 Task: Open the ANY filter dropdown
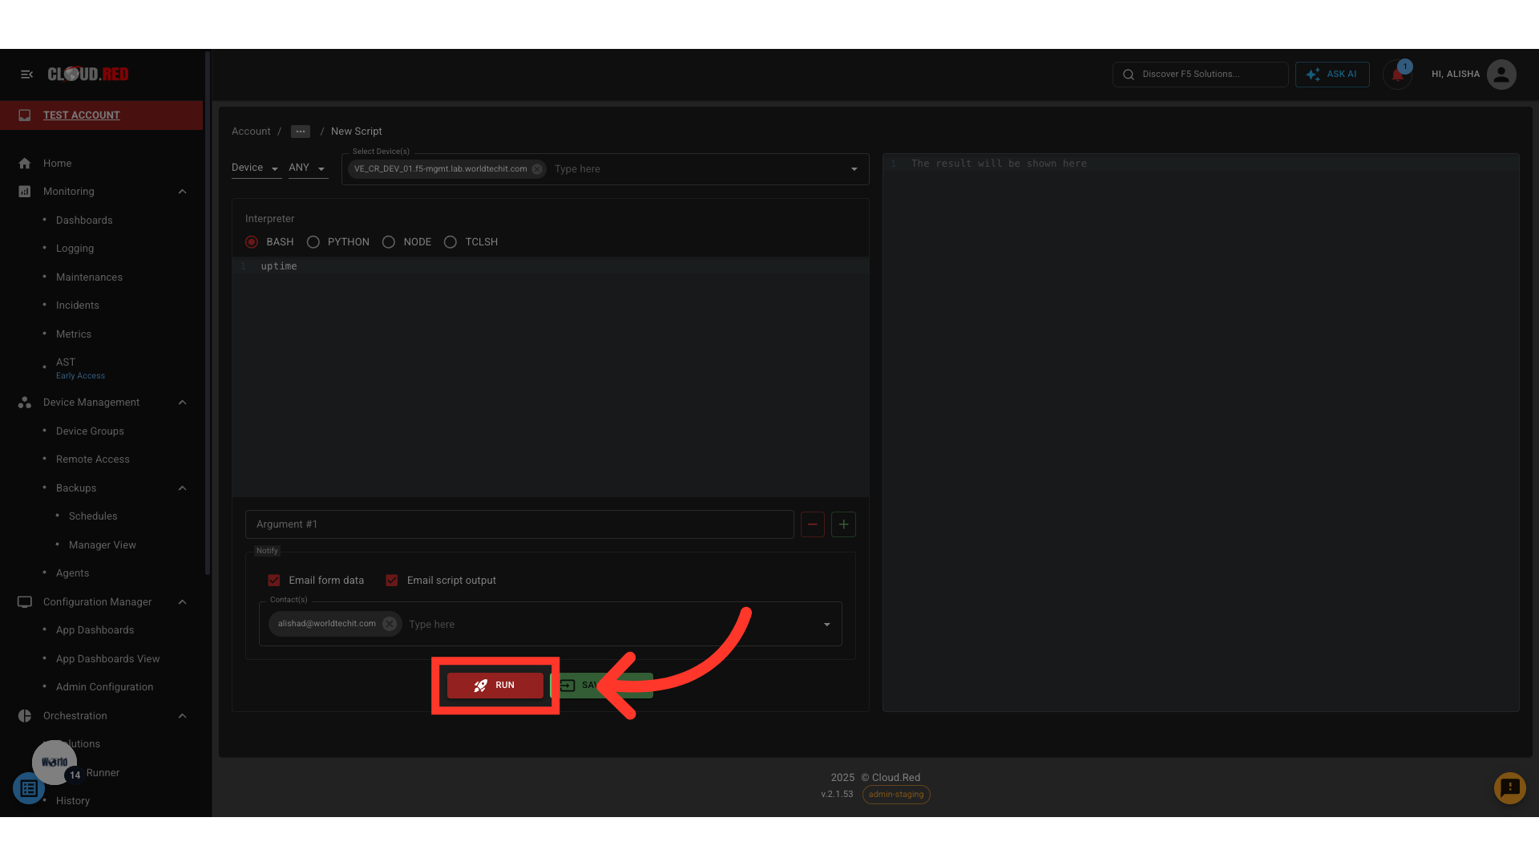307,168
